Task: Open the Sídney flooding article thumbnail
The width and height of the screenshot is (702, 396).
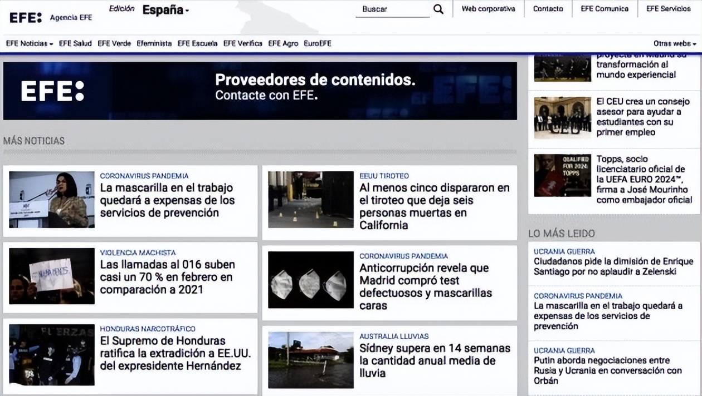Action: pos(311,360)
